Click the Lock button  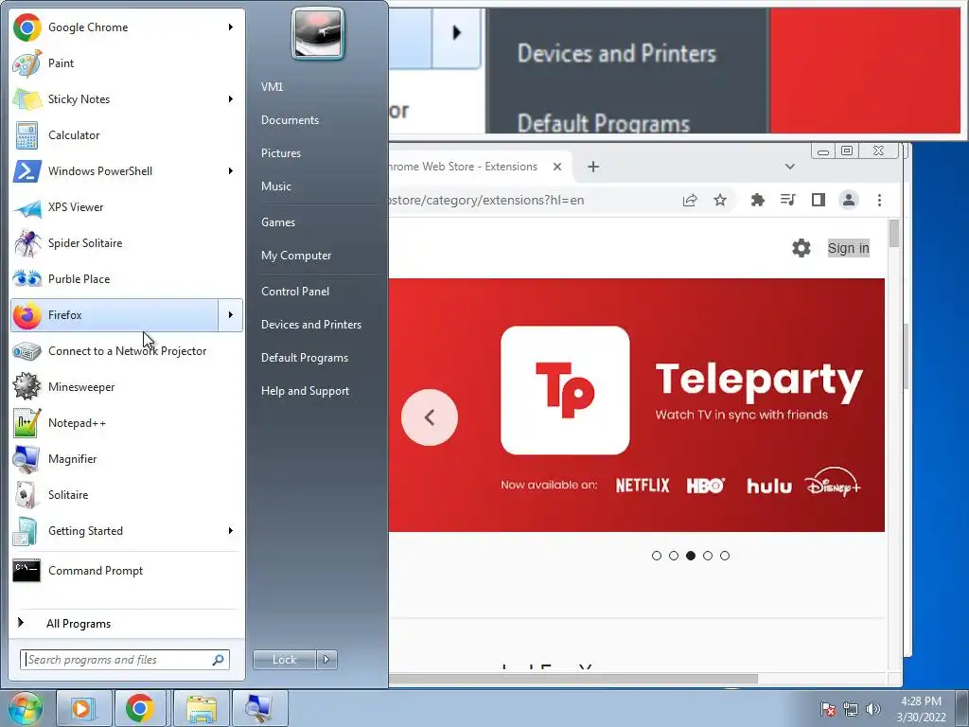click(284, 660)
